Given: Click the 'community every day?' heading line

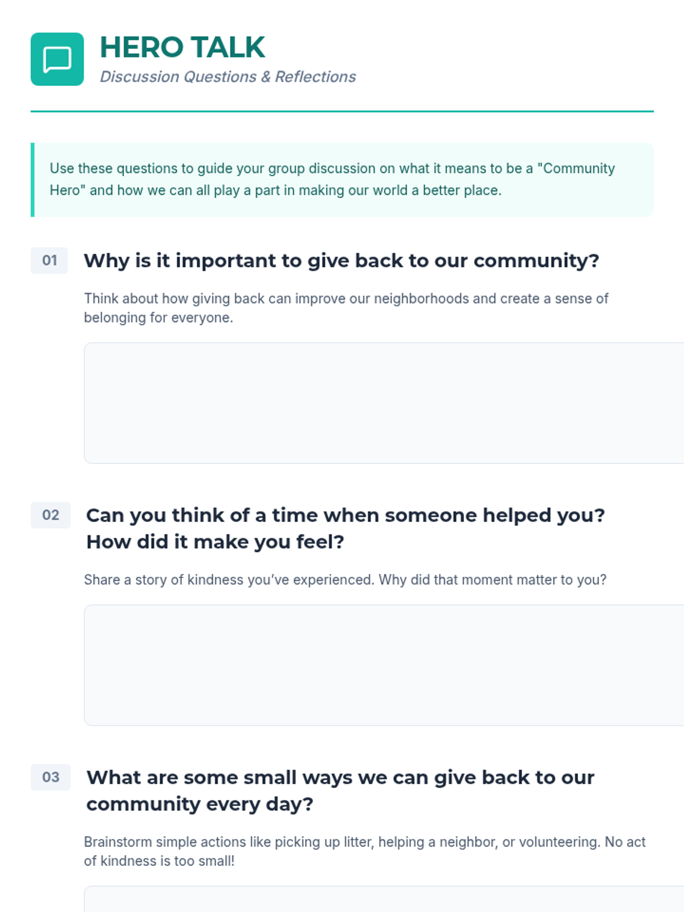Looking at the screenshot, I should 200,804.
